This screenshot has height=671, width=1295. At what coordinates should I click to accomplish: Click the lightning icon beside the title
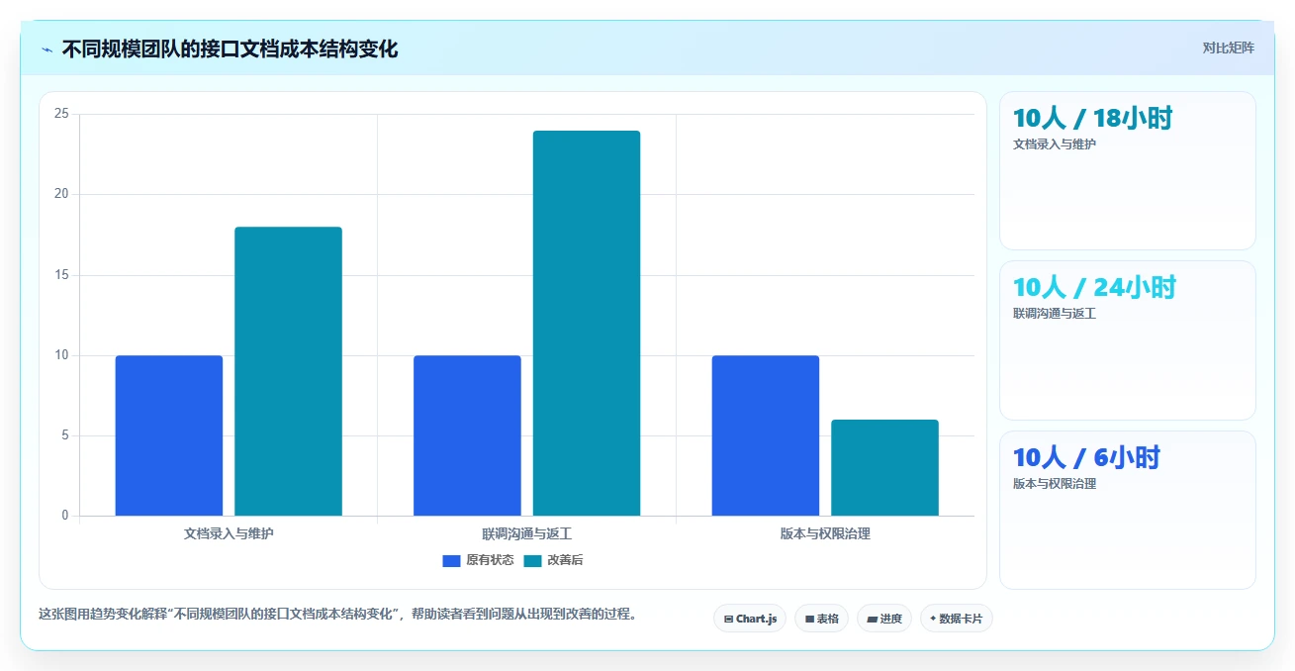click(x=47, y=49)
